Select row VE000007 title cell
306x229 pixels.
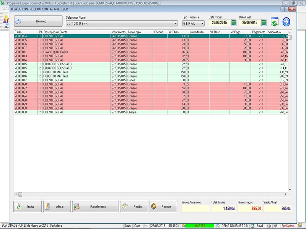point(26,48)
